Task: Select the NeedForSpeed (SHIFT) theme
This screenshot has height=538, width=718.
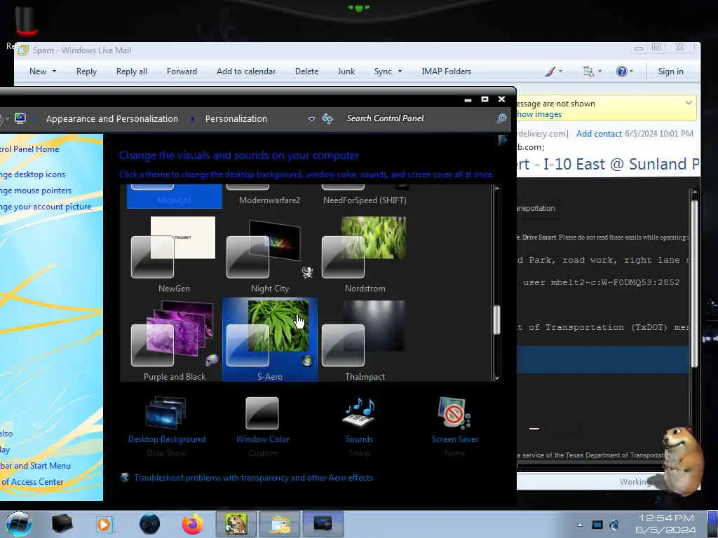Action: click(365, 200)
